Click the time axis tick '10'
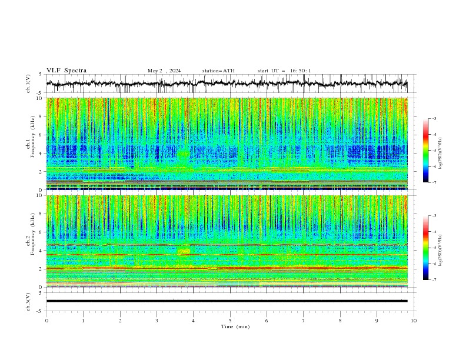The width and height of the screenshot is (466, 360). point(414,321)
